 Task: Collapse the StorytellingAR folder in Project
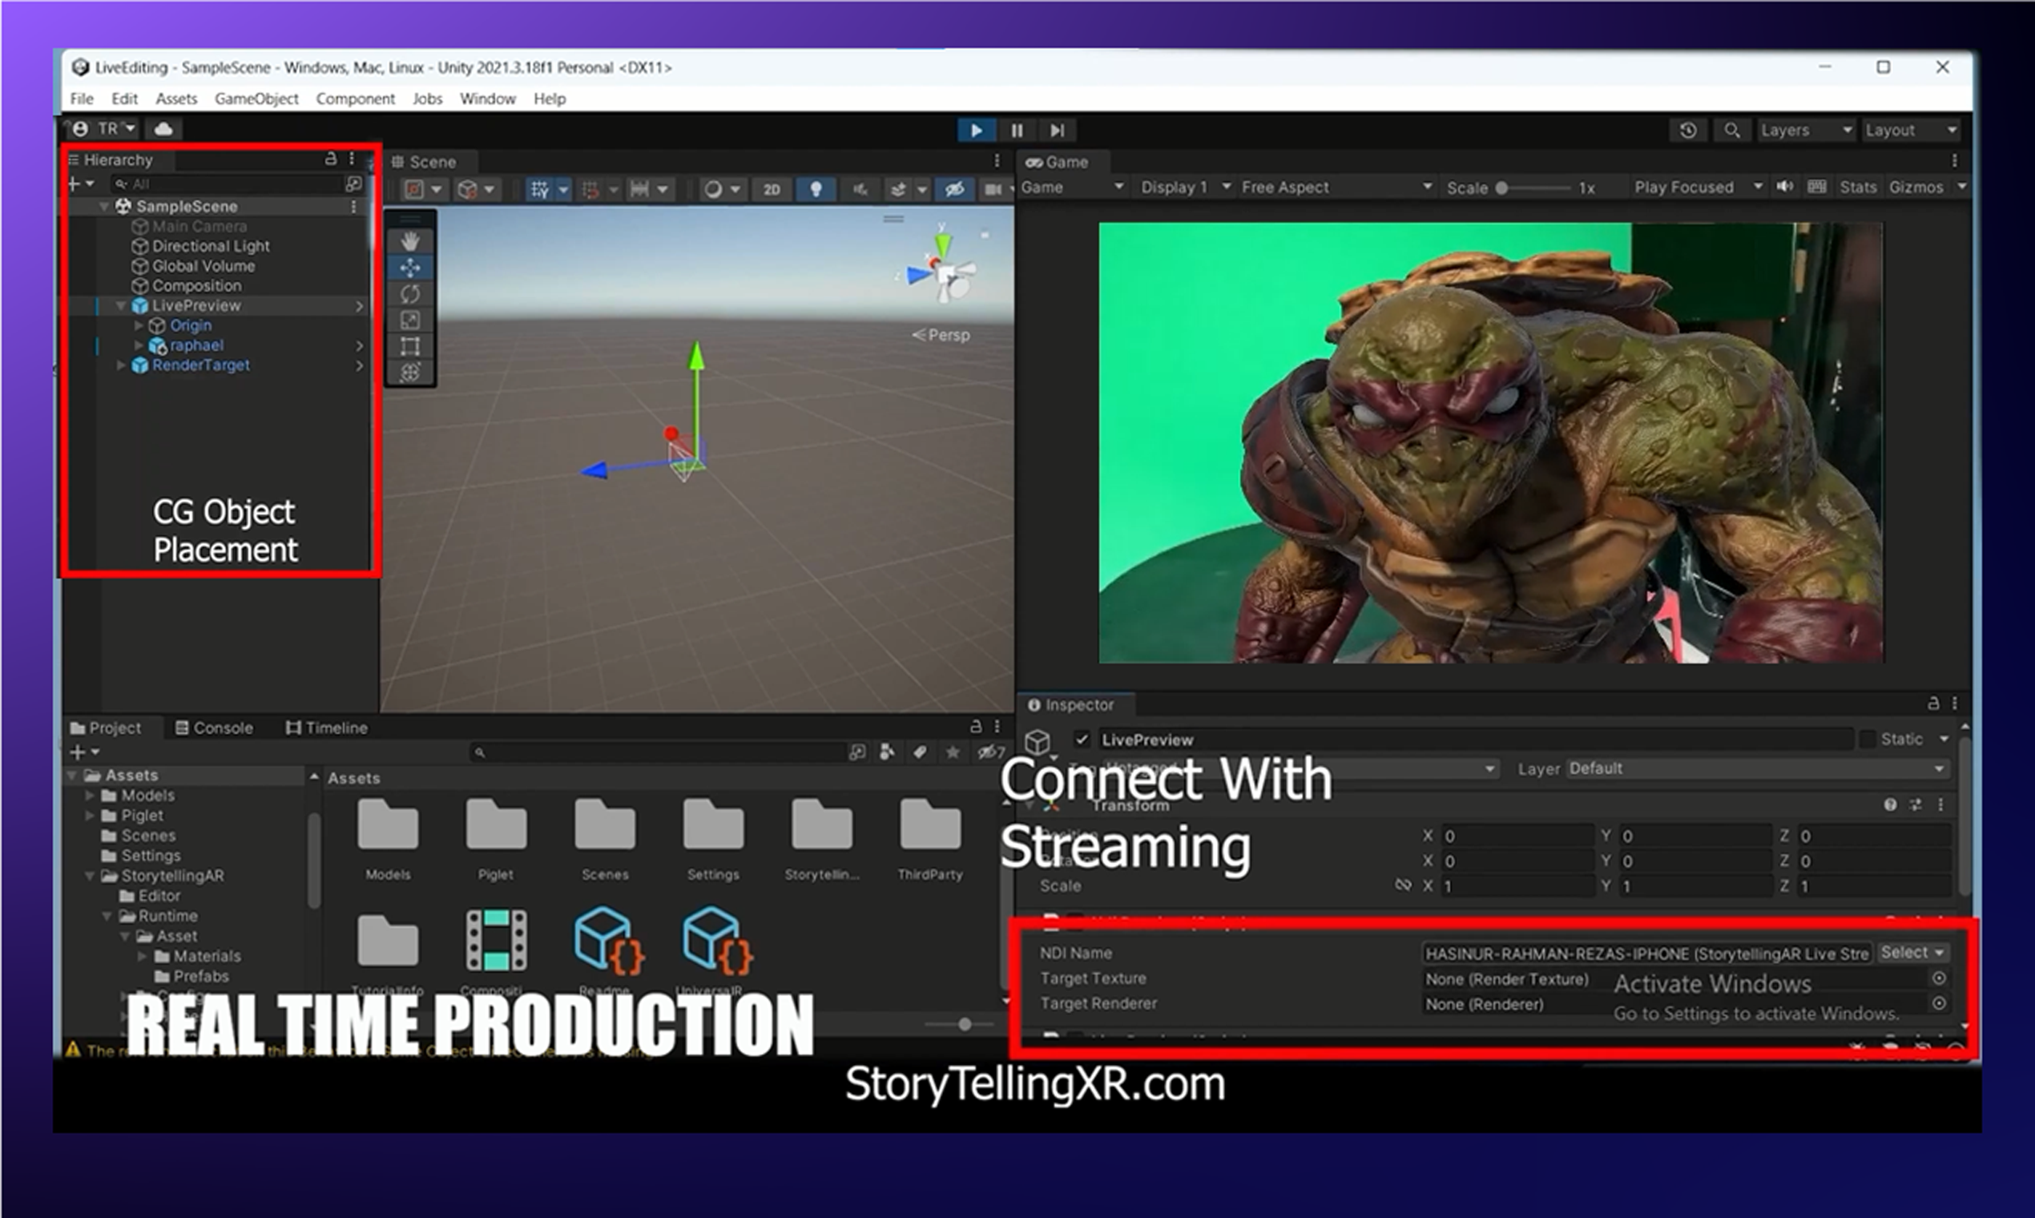tap(90, 877)
